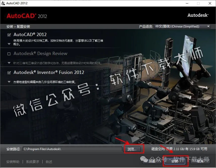The height and width of the screenshot is (168, 216).
Task: Click the Autodesk logo at top right
Action: [x=198, y=15]
